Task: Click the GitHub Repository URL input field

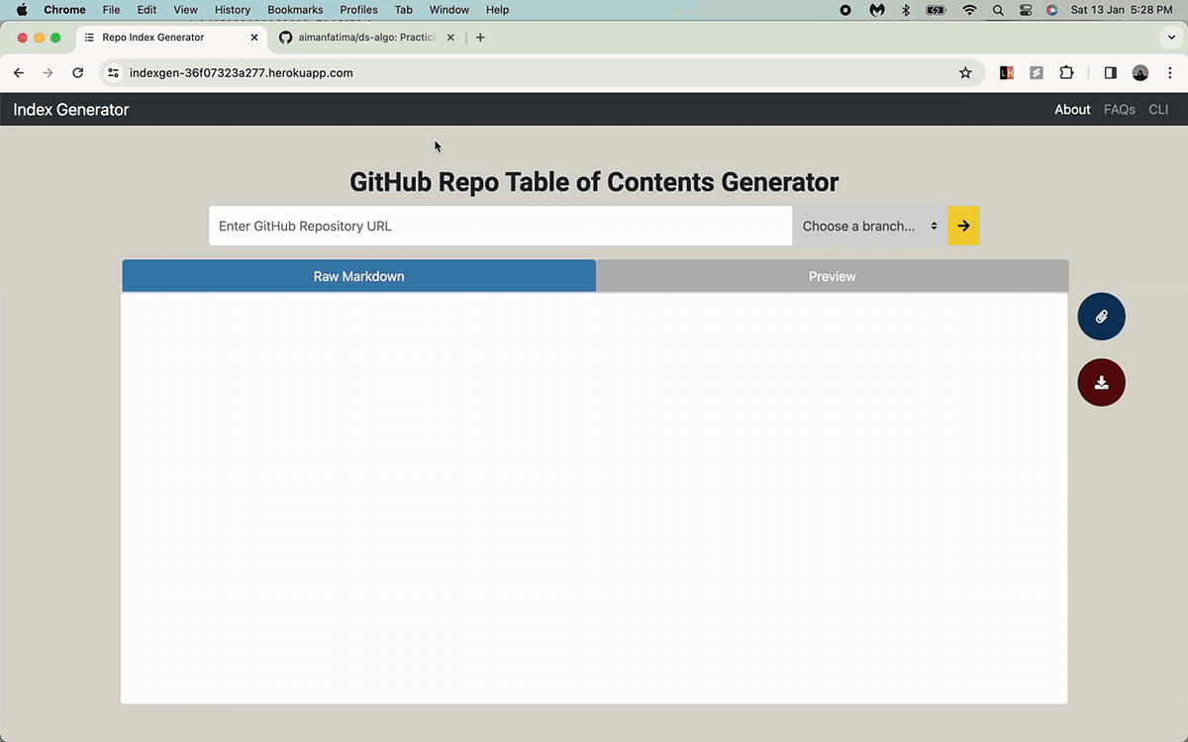Action: [500, 226]
